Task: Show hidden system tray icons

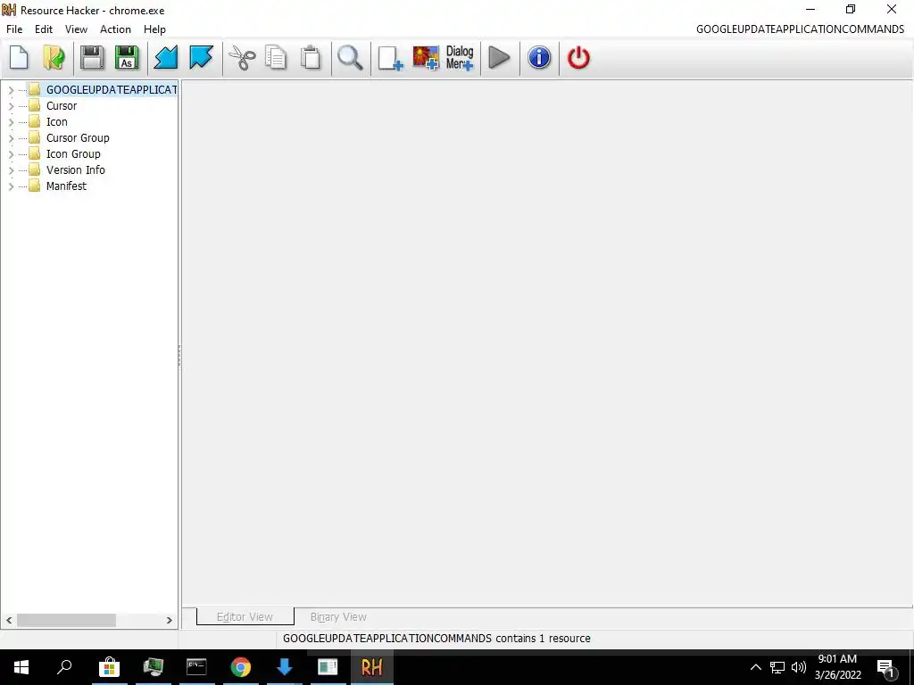Action: click(755, 667)
